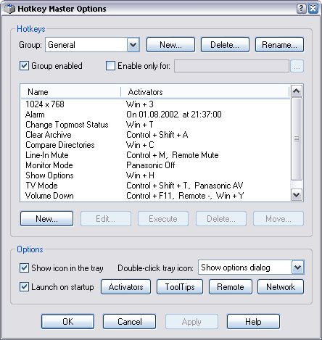Uncheck Show icon in the tray
The image size is (322, 340).
click(24, 268)
